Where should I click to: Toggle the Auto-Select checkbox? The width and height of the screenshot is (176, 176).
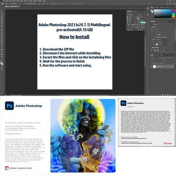11,3
